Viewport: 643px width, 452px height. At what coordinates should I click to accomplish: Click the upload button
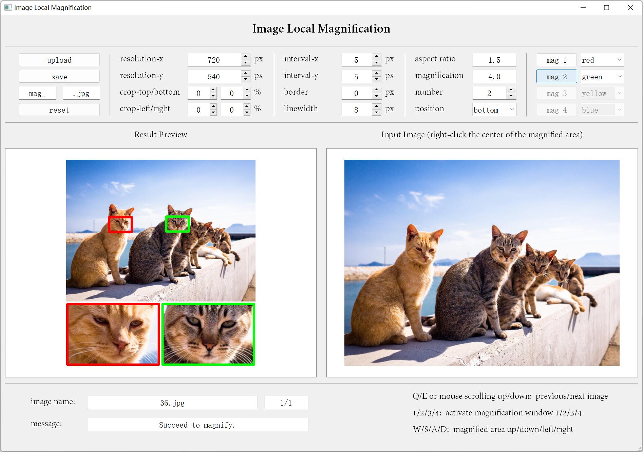(59, 60)
